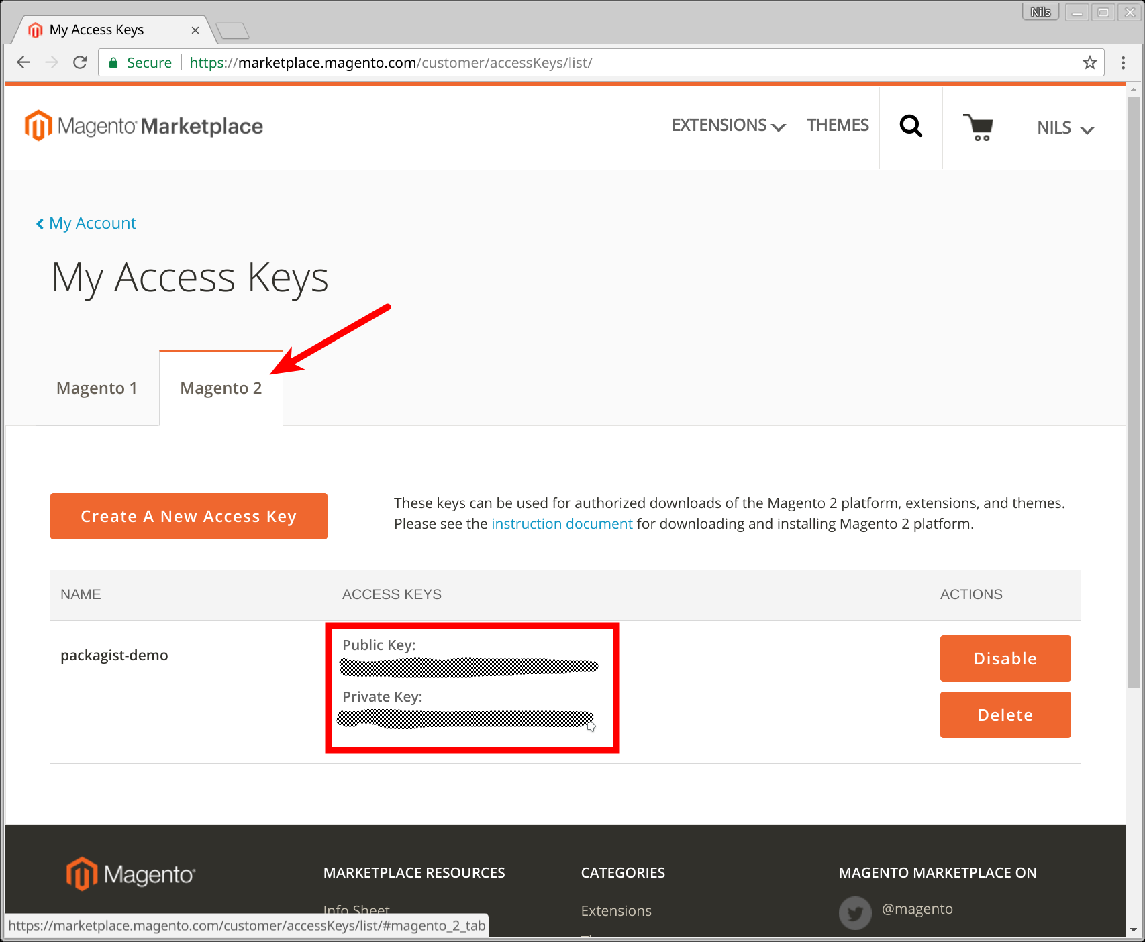Open the EXTENSIONS dropdown

click(728, 125)
